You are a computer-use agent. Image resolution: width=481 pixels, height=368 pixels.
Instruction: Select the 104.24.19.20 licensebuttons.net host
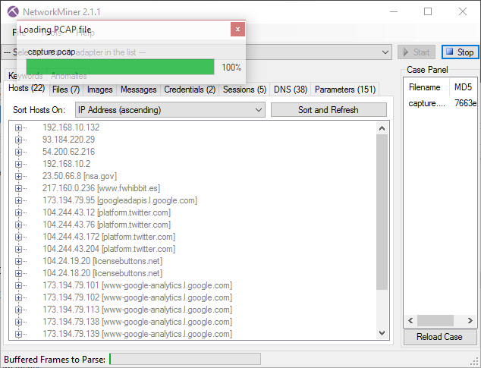pyautogui.click(x=102, y=261)
